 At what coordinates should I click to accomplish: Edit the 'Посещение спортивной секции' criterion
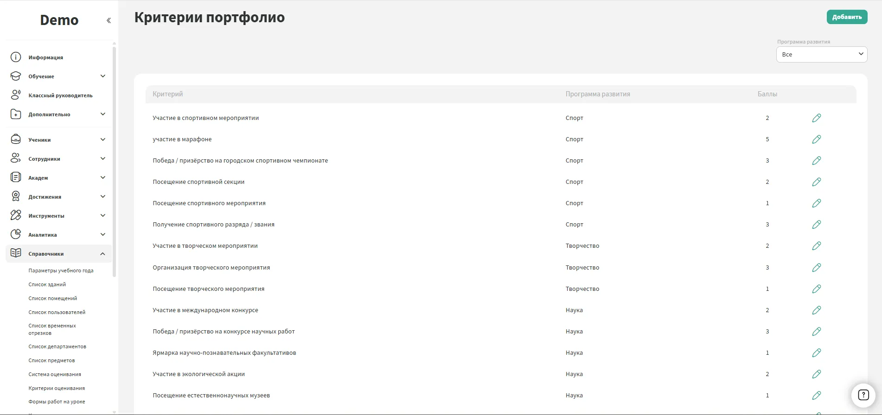(x=816, y=182)
